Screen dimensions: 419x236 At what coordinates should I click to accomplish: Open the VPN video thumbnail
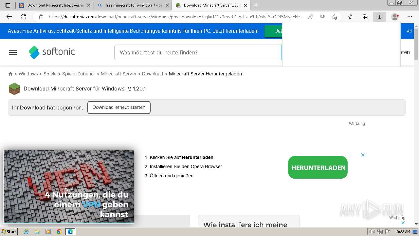click(x=69, y=187)
